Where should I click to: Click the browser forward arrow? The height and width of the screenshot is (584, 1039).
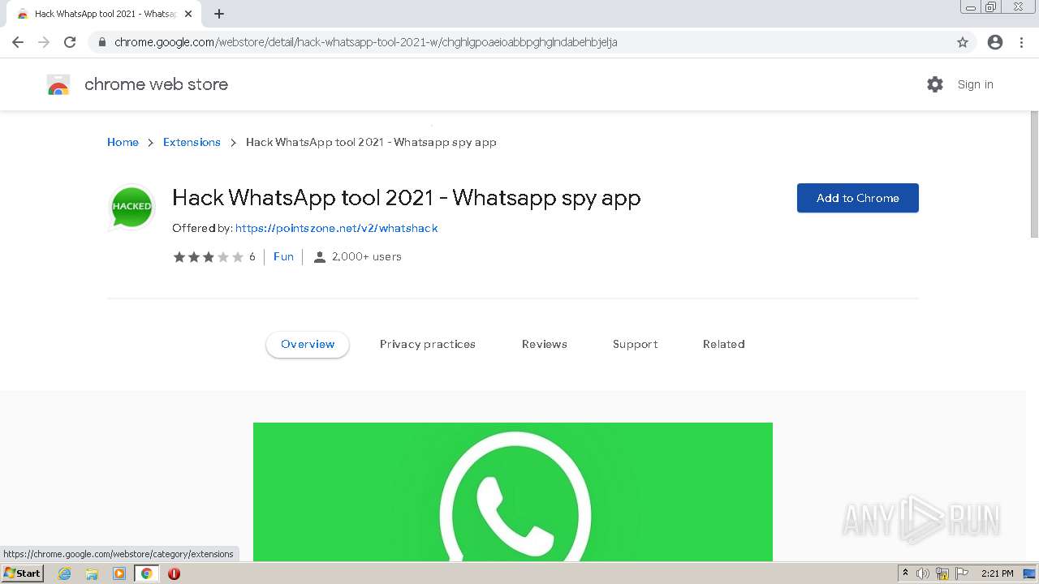(x=44, y=42)
